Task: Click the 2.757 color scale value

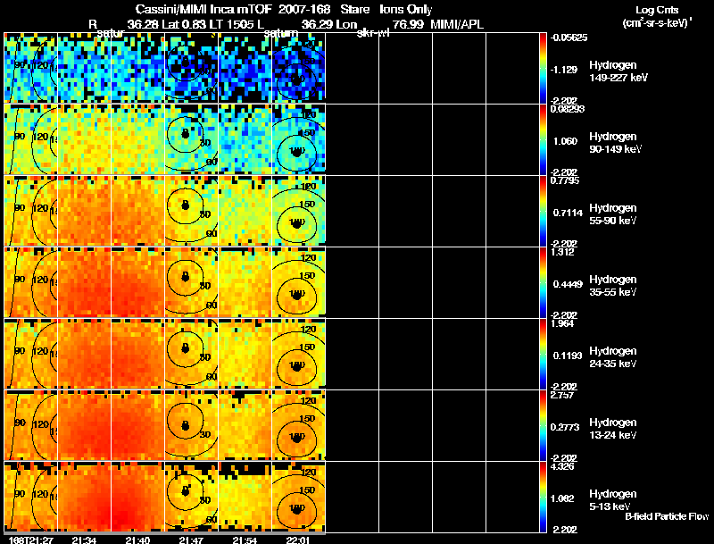Action: click(x=562, y=395)
